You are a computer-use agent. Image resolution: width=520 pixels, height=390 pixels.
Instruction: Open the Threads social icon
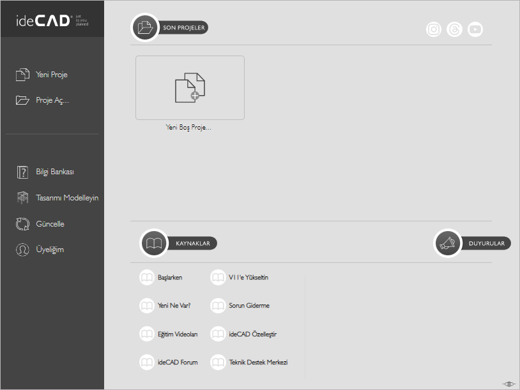pyautogui.click(x=454, y=29)
